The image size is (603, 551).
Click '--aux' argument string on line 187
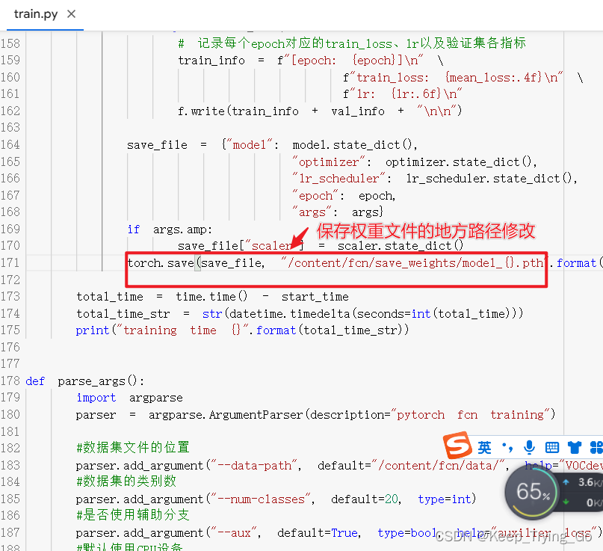coord(234,533)
